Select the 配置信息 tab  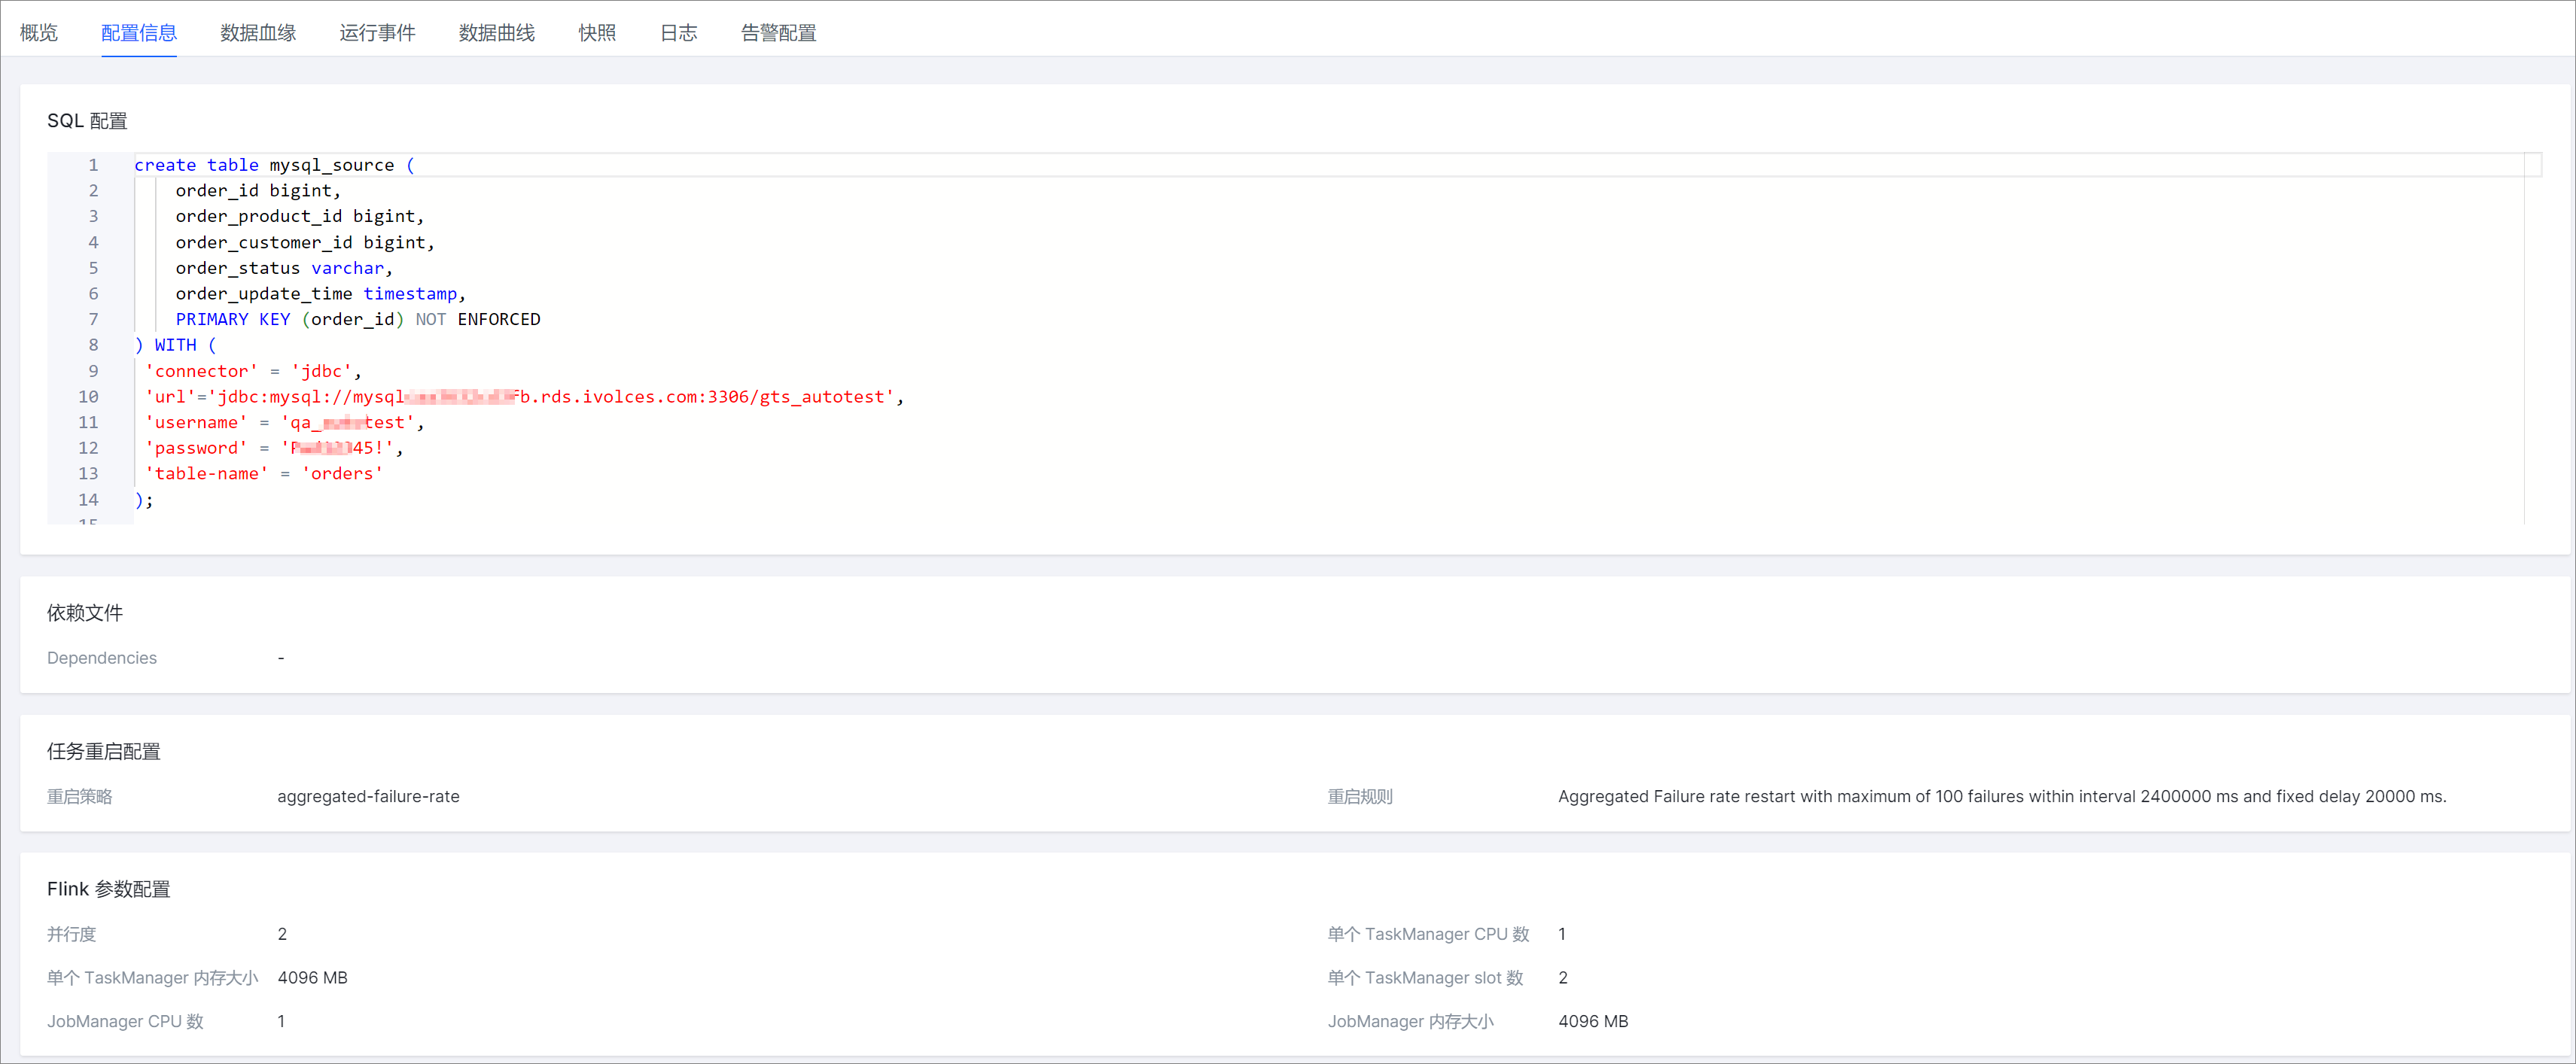[139, 33]
